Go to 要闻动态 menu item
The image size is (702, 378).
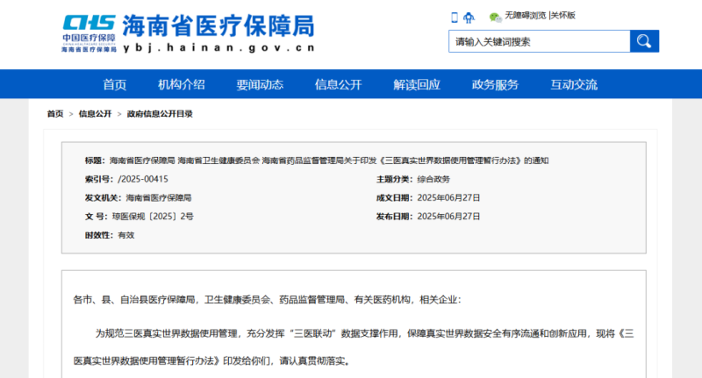point(260,85)
